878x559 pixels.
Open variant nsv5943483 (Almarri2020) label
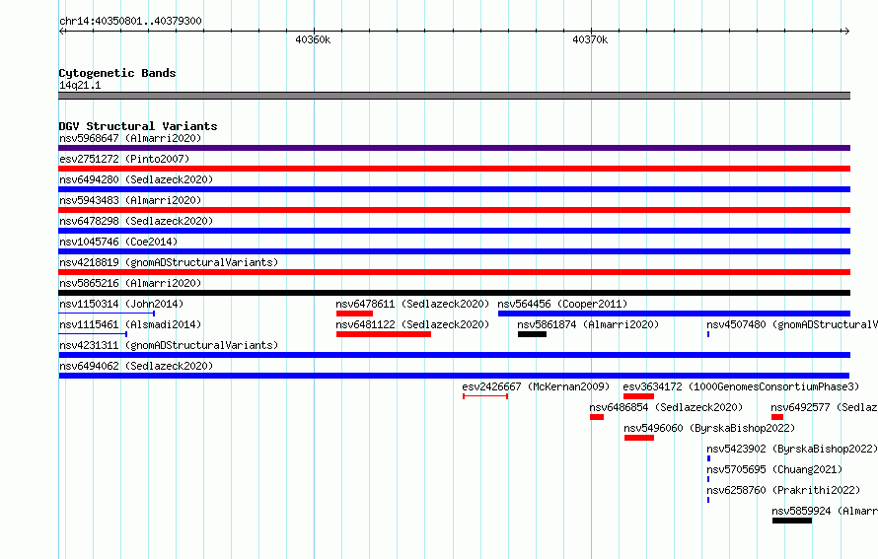[x=130, y=200]
